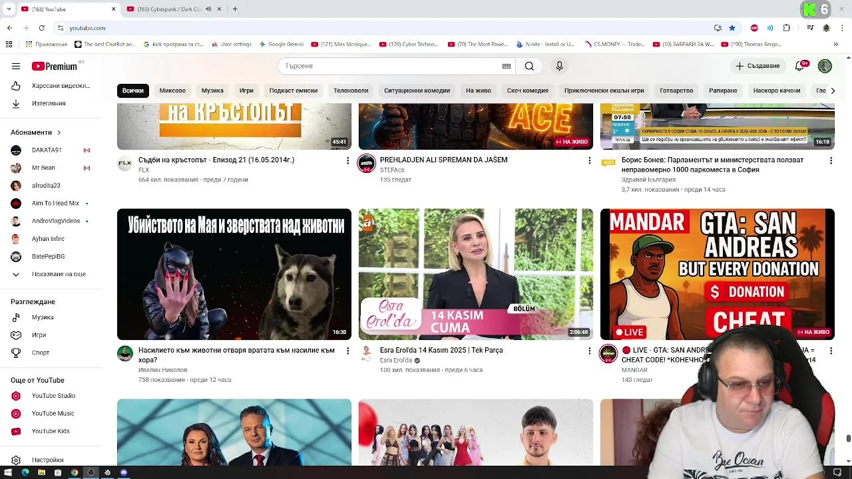Select the Игри filter chip

tap(246, 90)
